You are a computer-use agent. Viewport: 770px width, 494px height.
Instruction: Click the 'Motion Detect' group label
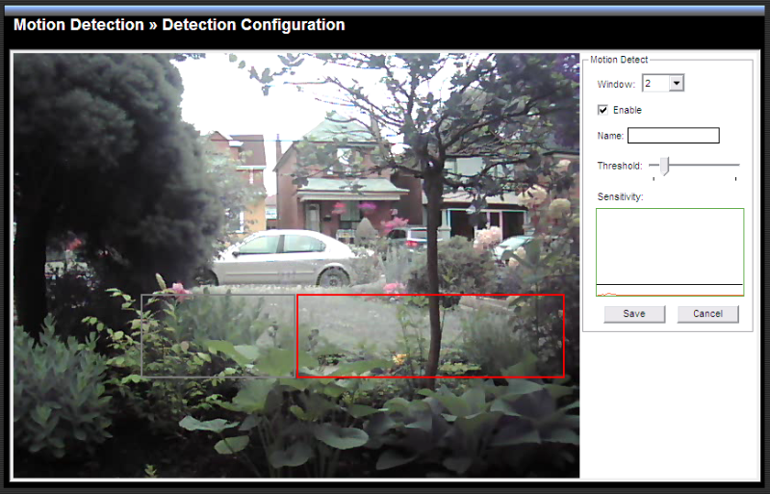619,60
